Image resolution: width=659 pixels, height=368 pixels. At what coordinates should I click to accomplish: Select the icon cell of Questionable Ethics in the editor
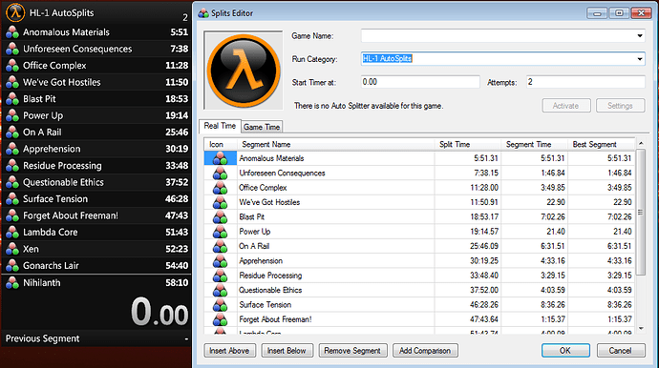221,291
